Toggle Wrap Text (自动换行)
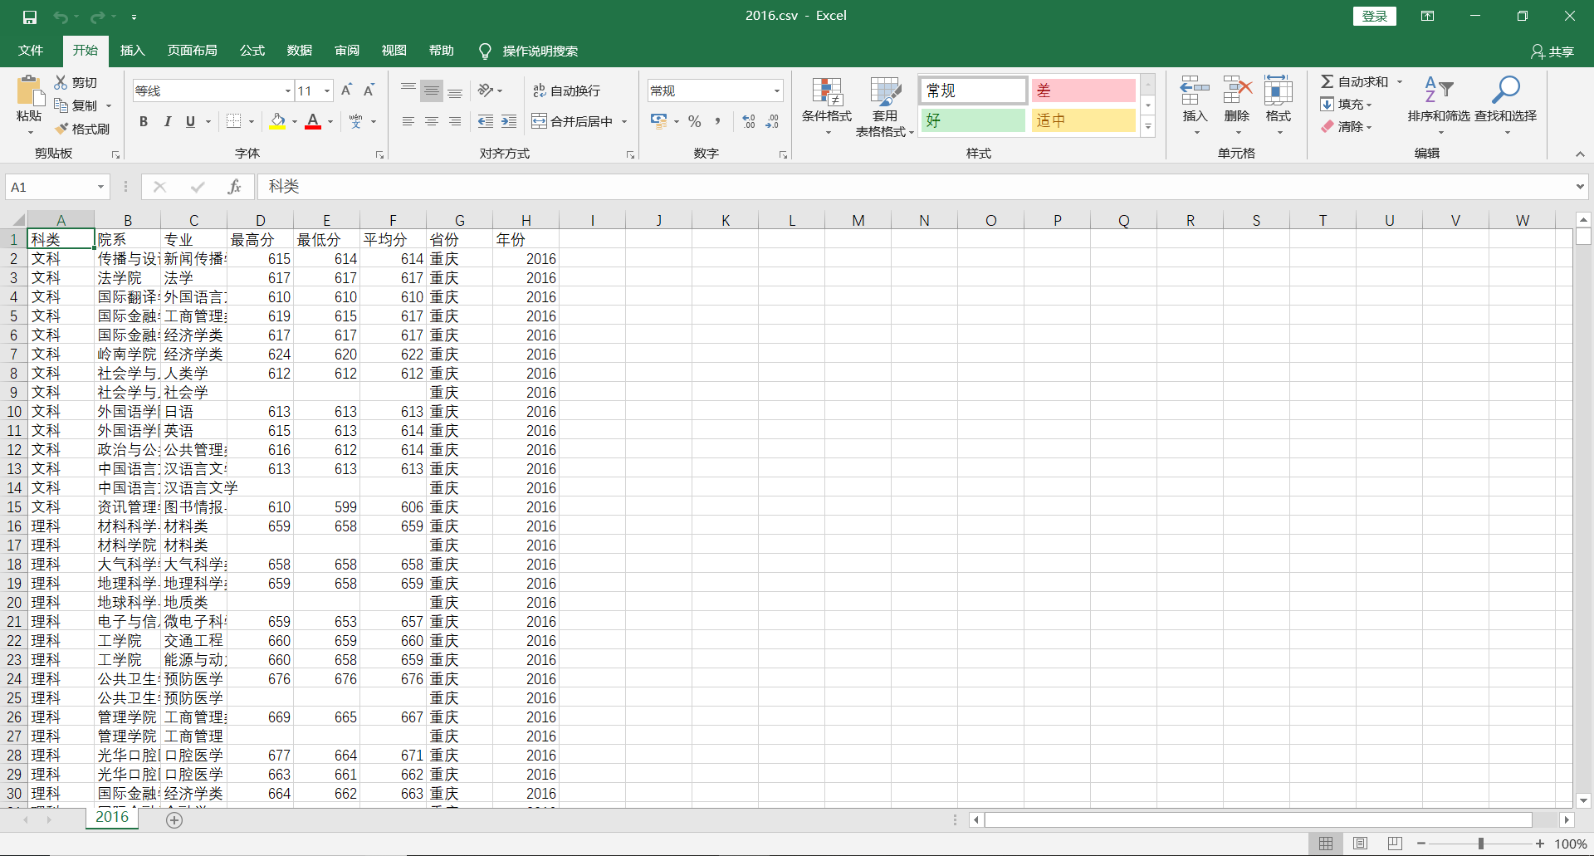 [566, 90]
